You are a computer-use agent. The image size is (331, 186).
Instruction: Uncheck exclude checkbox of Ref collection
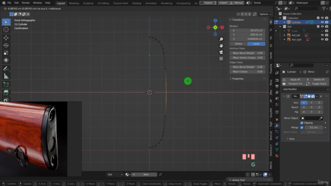click(318, 26)
